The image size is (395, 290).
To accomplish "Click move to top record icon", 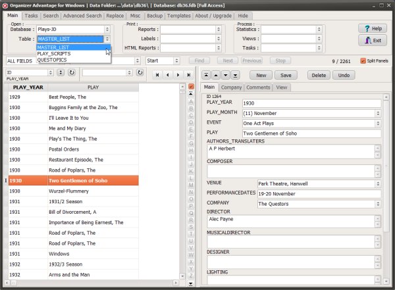I will (206, 75).
